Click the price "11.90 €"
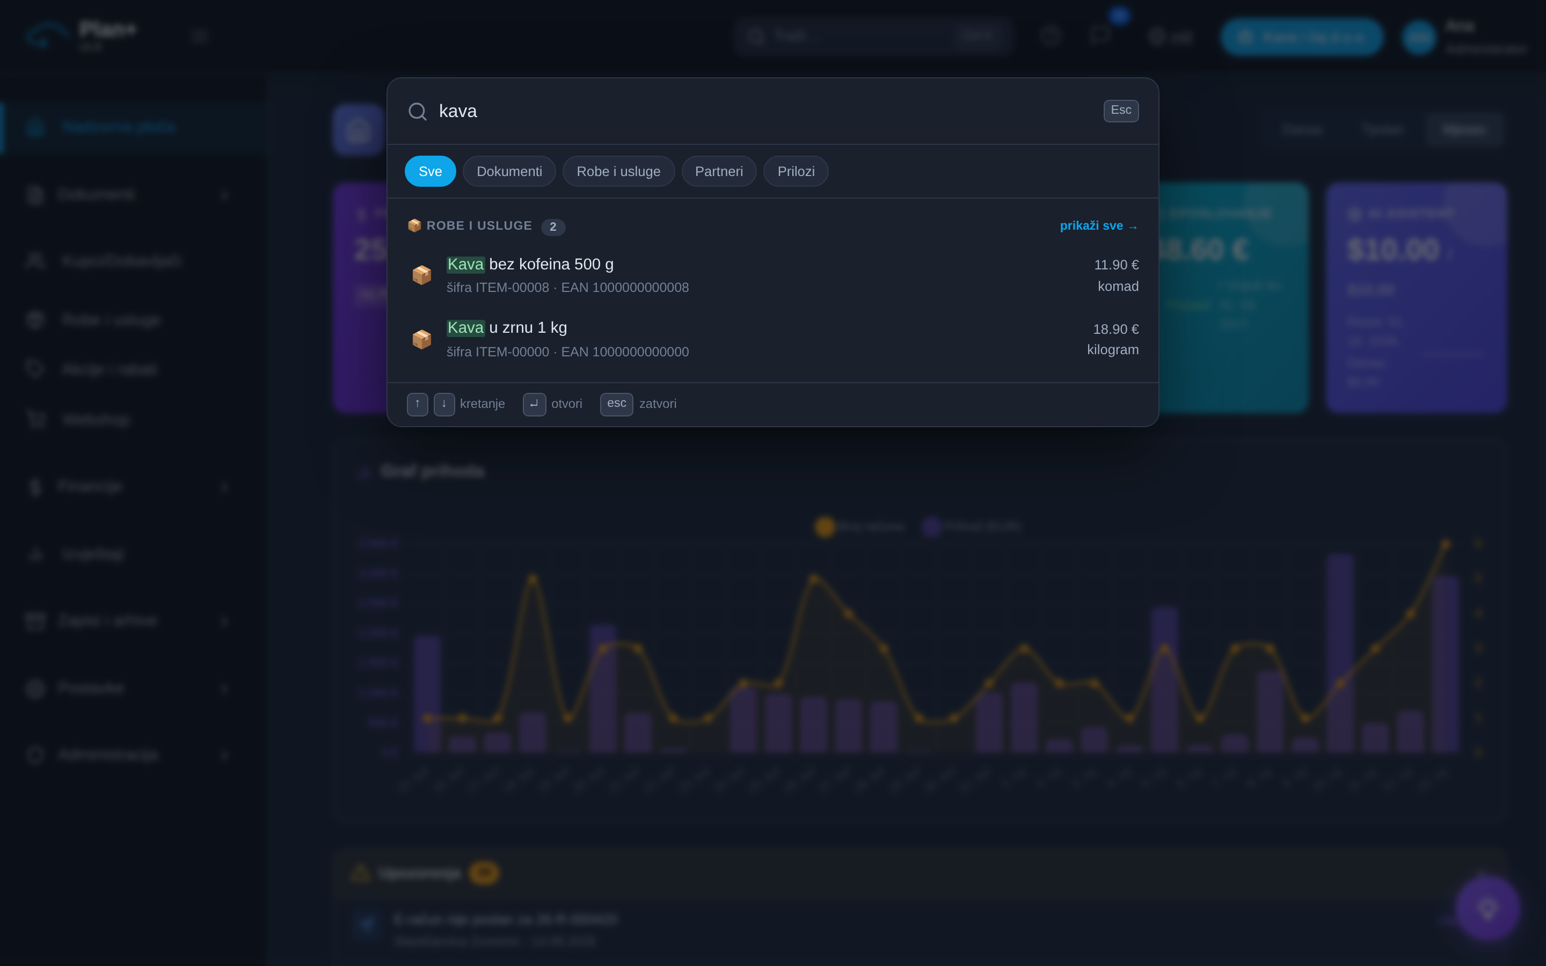Image resolution: width=1546 pixels, height=966 pixels. (x=1116, y=265)
